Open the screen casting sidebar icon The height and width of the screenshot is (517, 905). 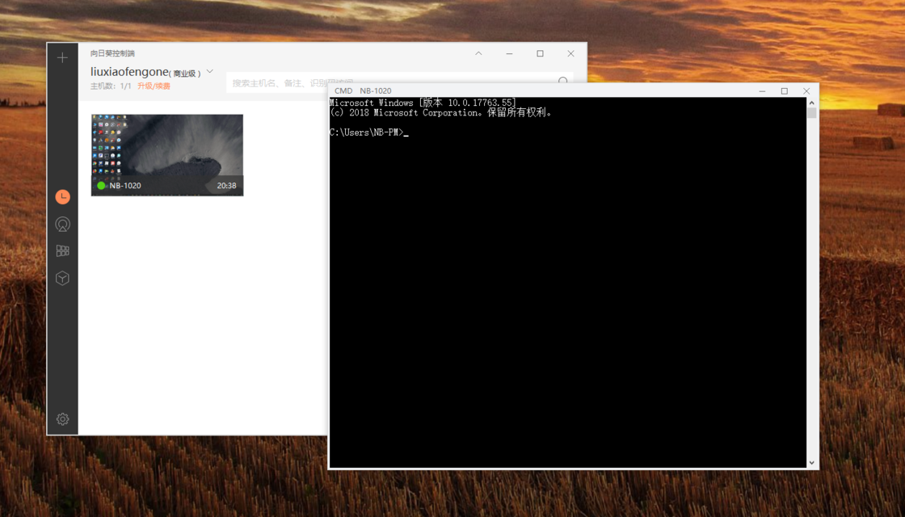click(x=62, y=224)
